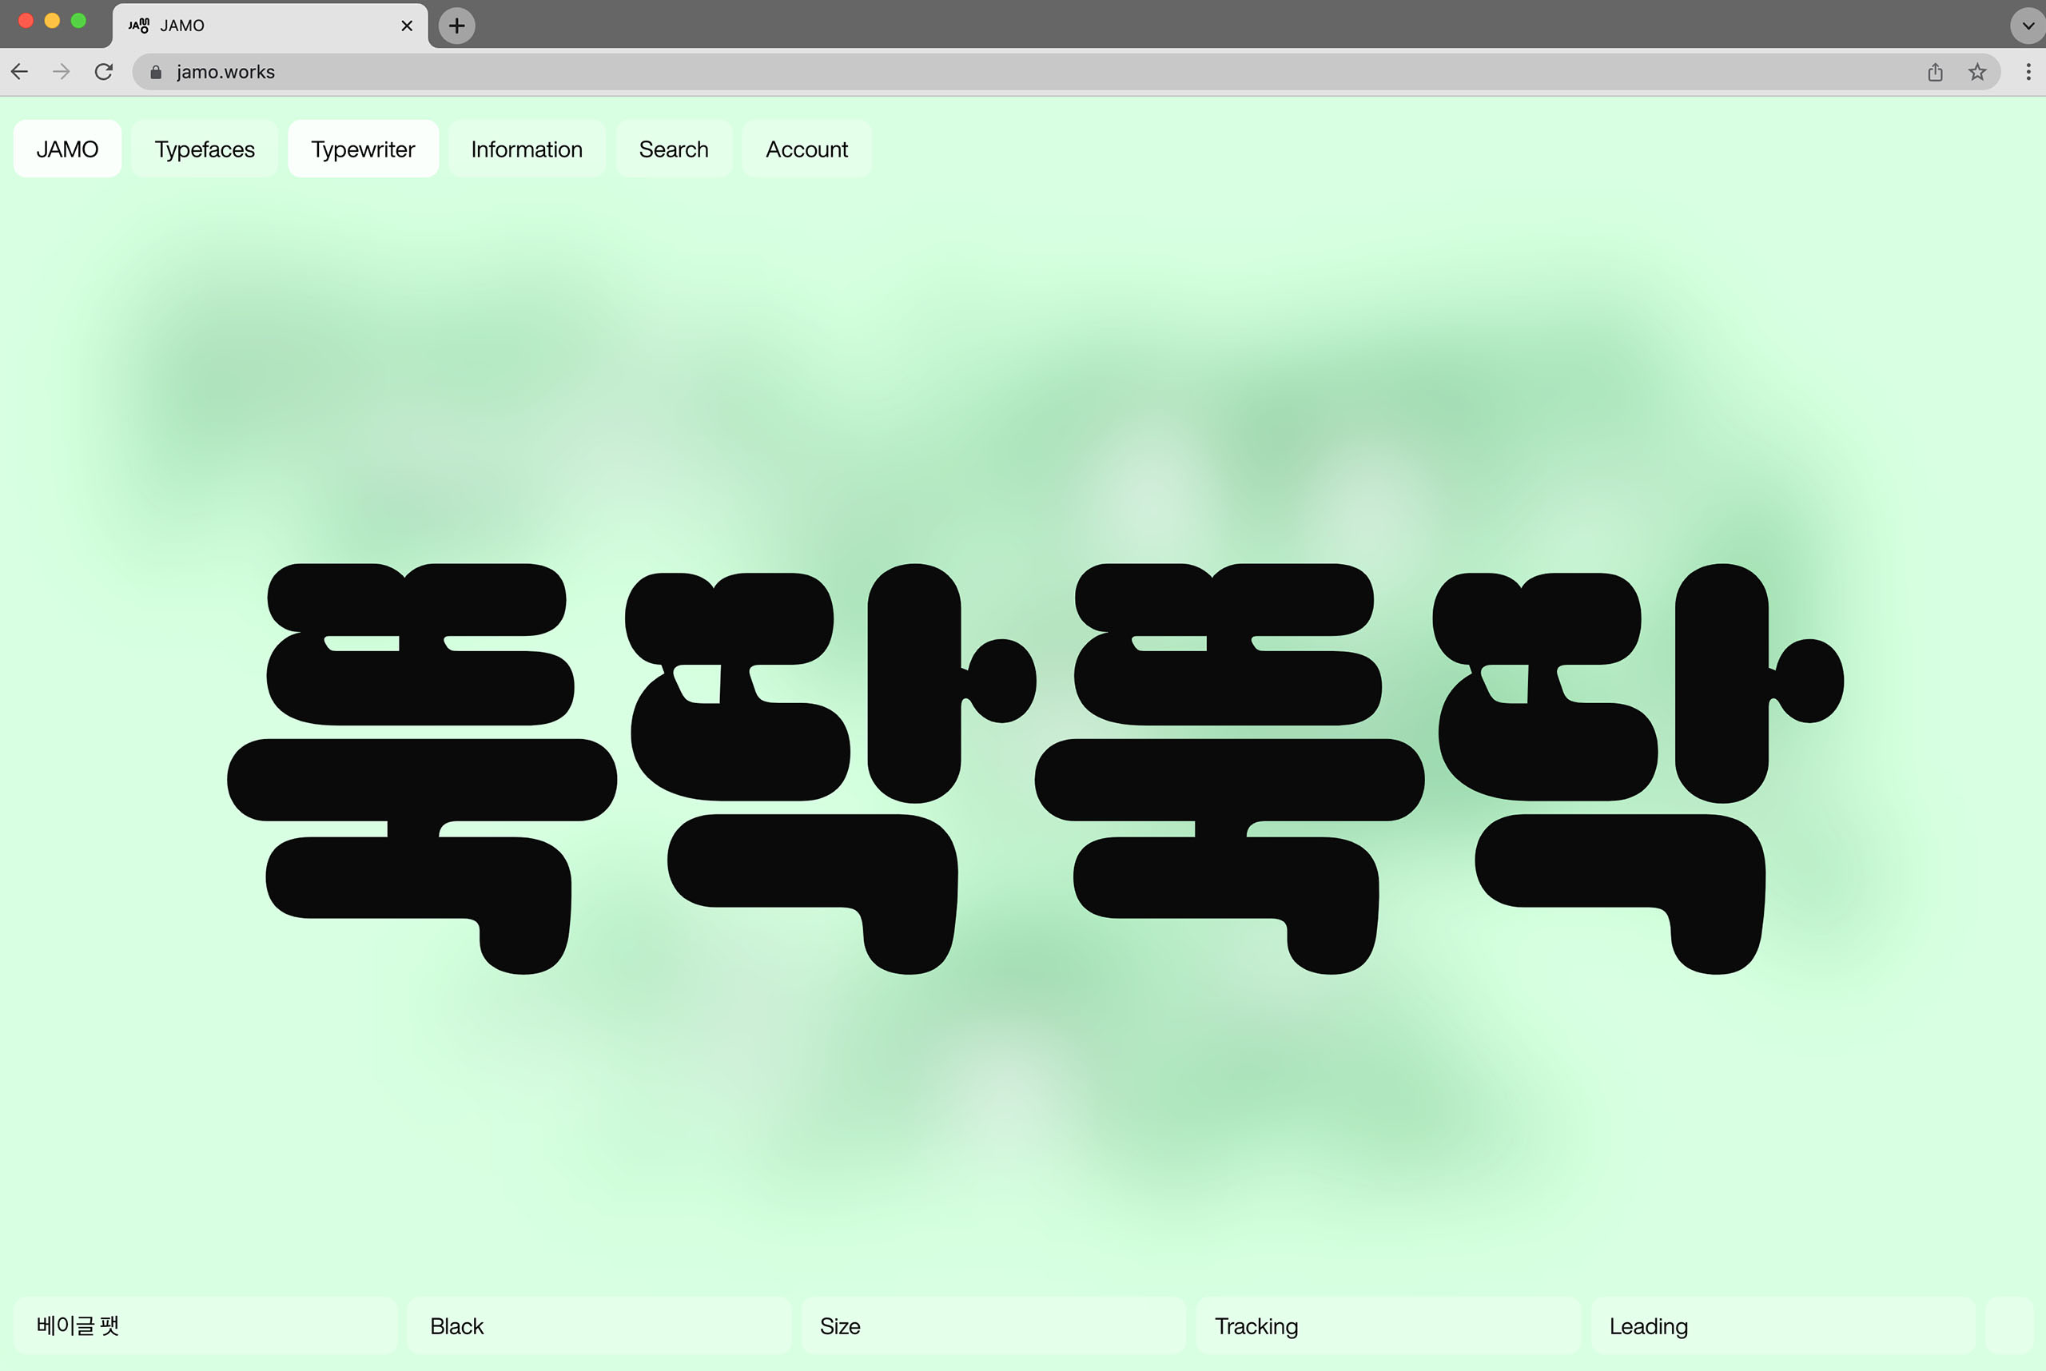2046x1371 pixels.
Task: Click the browser back arrow
Action: [x=19, y=72]
